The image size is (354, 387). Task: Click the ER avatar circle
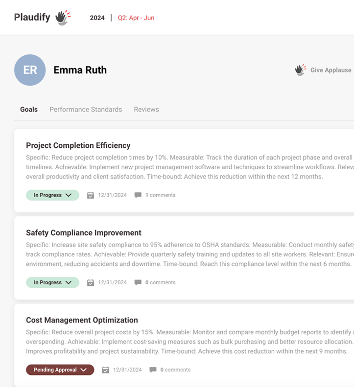30,70
